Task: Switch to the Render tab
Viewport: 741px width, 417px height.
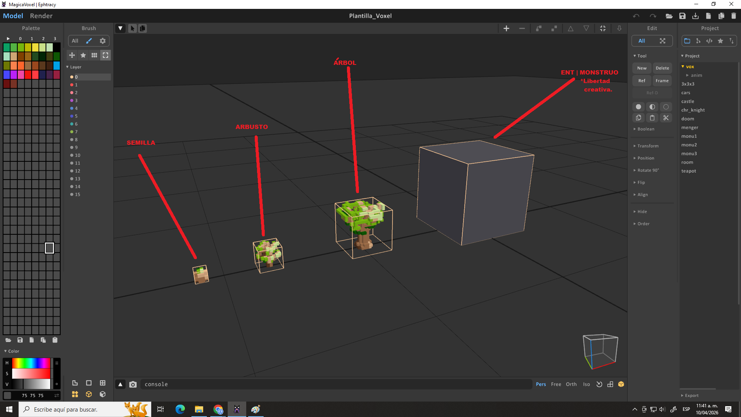Action: point(41,16)
